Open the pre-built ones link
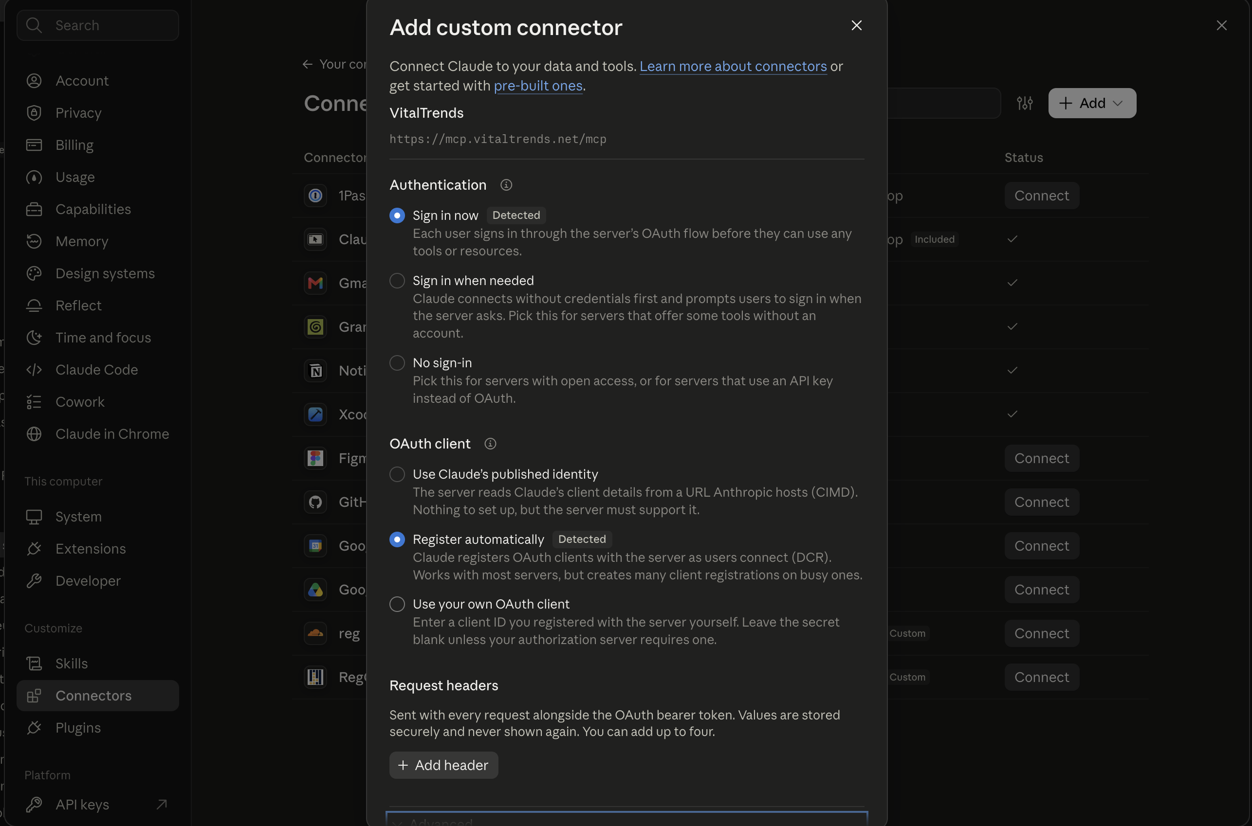The width and height of the screenshot is (1252, 826). [x=538, y=86]
